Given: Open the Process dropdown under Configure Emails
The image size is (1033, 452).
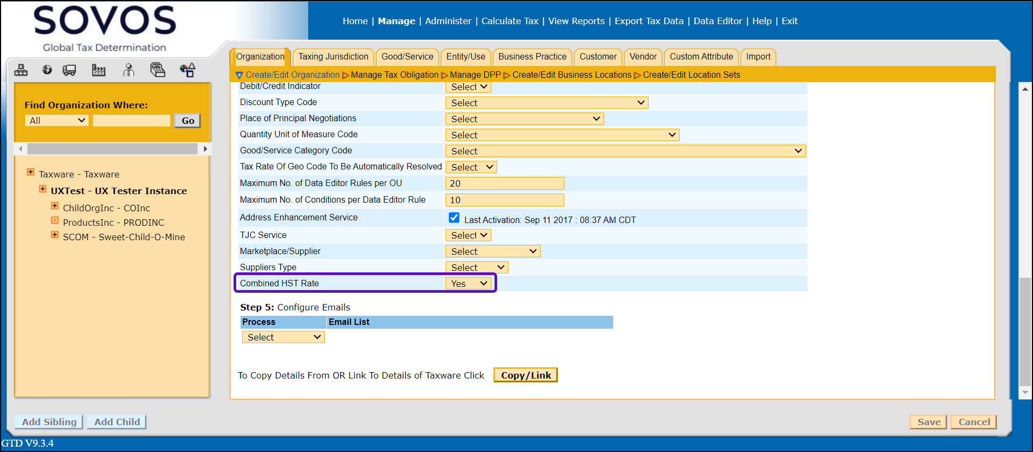Looking at the screenshot, I should point(283,337).
